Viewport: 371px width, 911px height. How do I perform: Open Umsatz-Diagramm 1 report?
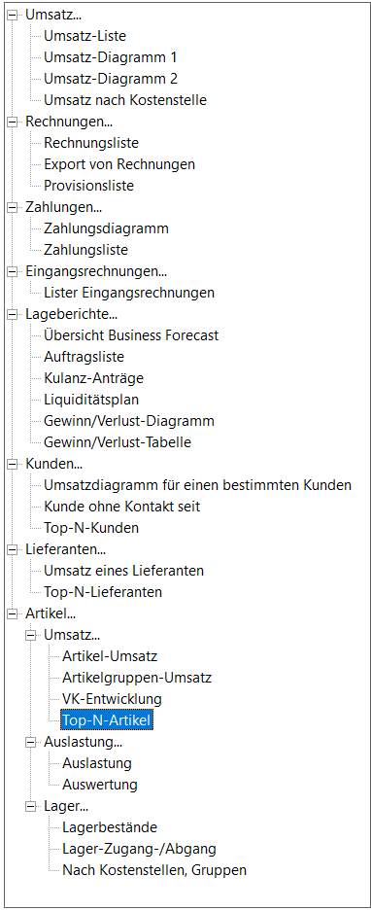(111, 57)
